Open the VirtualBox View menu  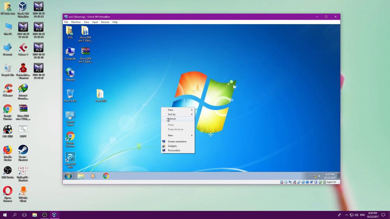[87, 22]
